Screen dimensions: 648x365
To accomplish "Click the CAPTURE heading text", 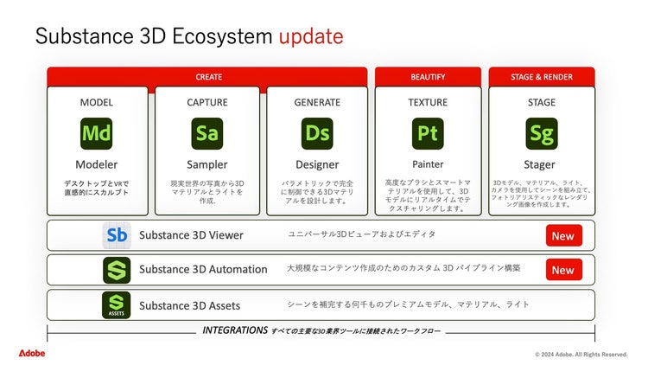I will click(x=207, y=102).
